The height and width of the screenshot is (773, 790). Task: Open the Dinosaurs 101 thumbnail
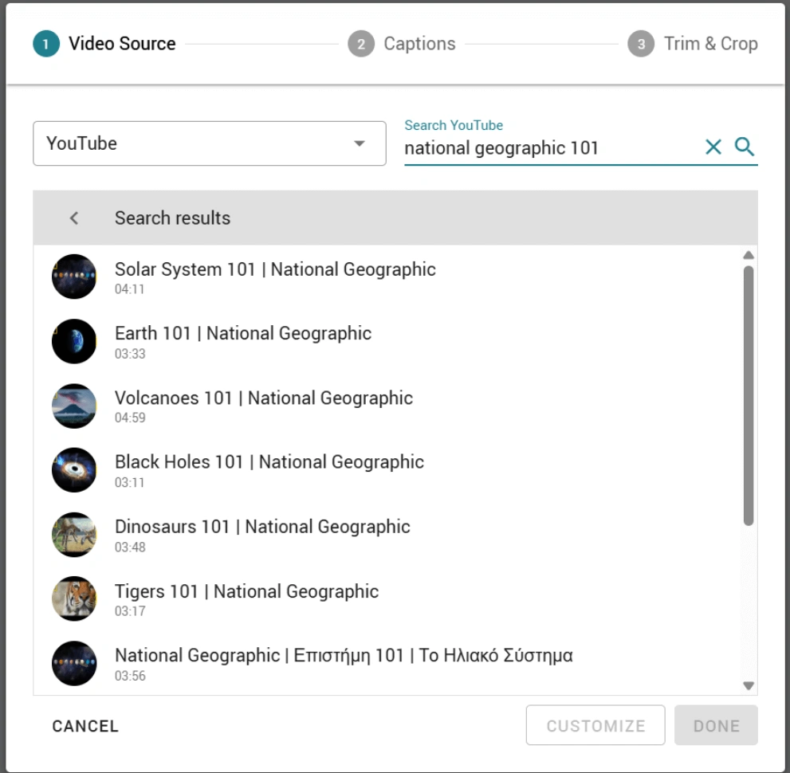(74, 534)
